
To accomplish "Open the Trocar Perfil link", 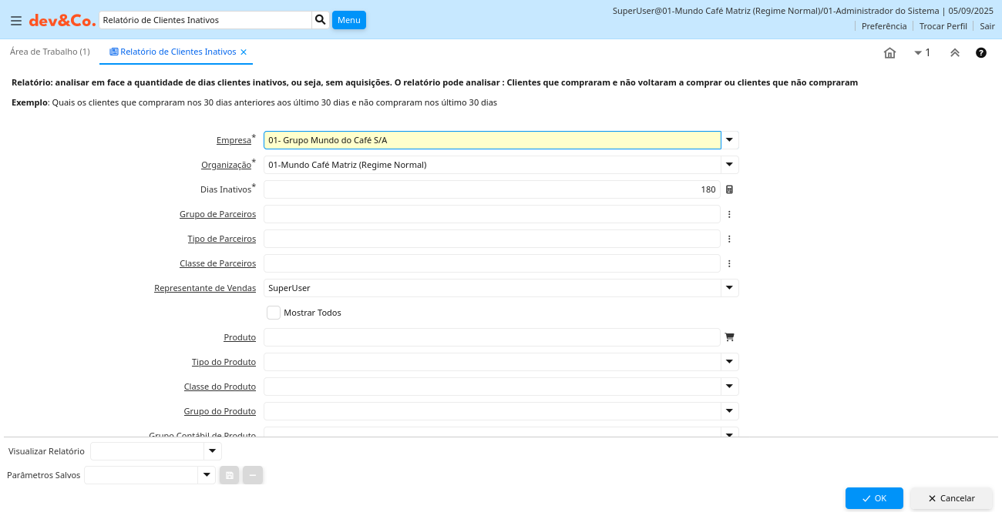I will coord(943,26).
